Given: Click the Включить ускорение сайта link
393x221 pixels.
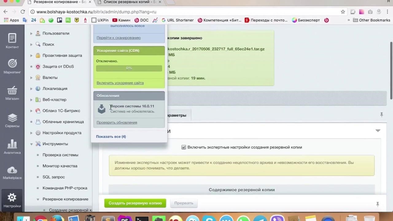Looking at the screenshot, I should [120, 83].
